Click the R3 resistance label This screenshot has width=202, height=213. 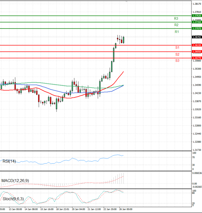(176, 18)
